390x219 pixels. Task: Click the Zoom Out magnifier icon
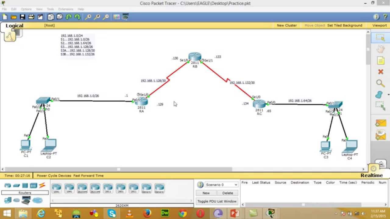[106, 17]
